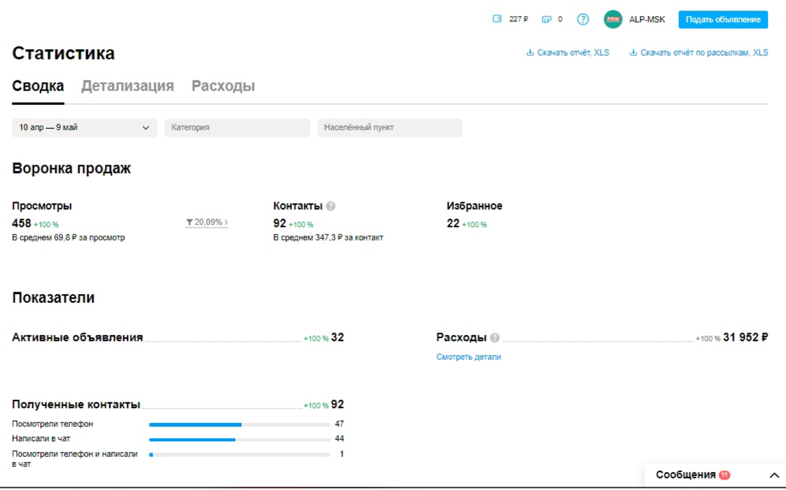Viewport: 786px width, 490px height.
Task: Open the Расходы tab
Action: pyautogui.click(x=223, y=86)
